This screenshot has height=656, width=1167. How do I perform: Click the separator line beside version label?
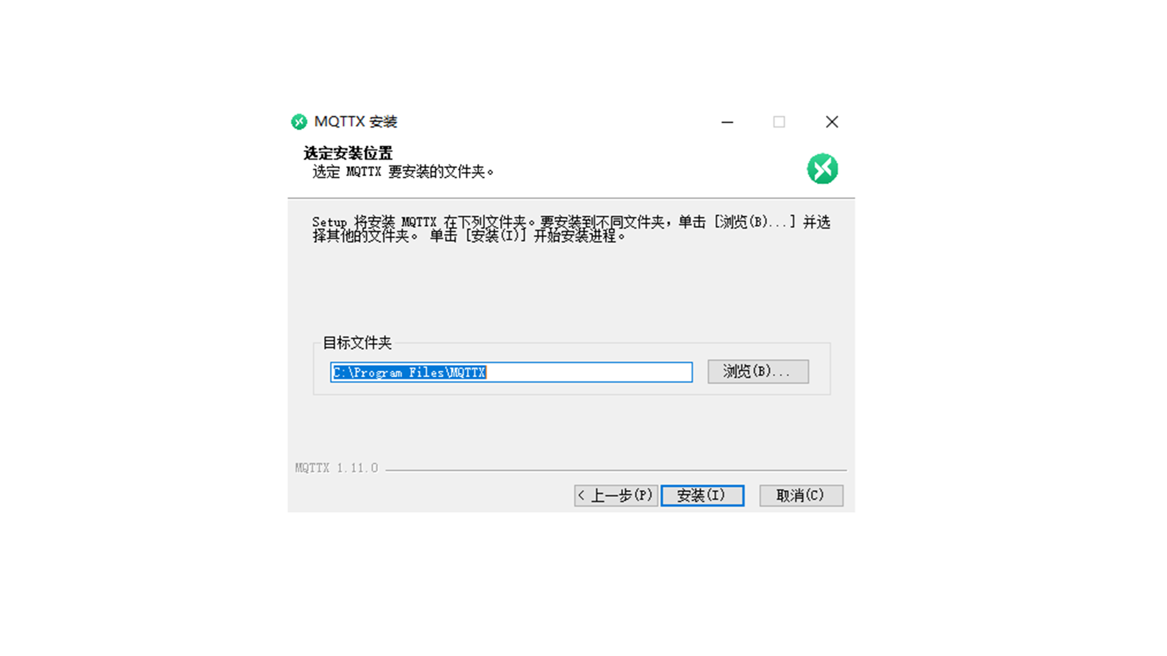pos(616,470)
